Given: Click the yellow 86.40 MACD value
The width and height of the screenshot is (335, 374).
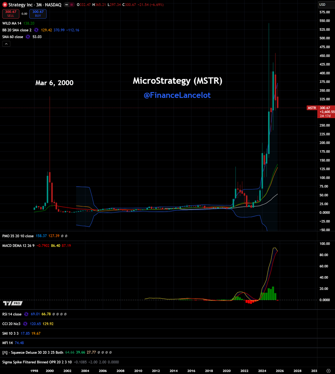Looking at the screenshot, I should pos(56,246).
